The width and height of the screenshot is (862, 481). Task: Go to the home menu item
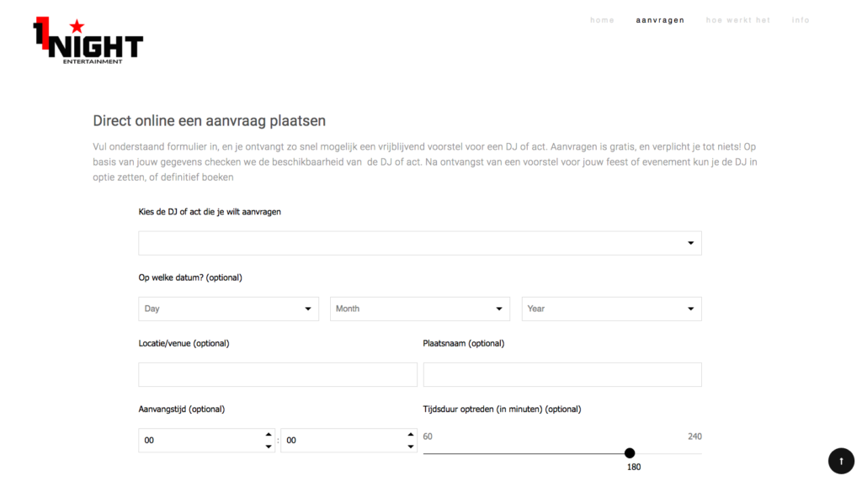tap(602, 20)
